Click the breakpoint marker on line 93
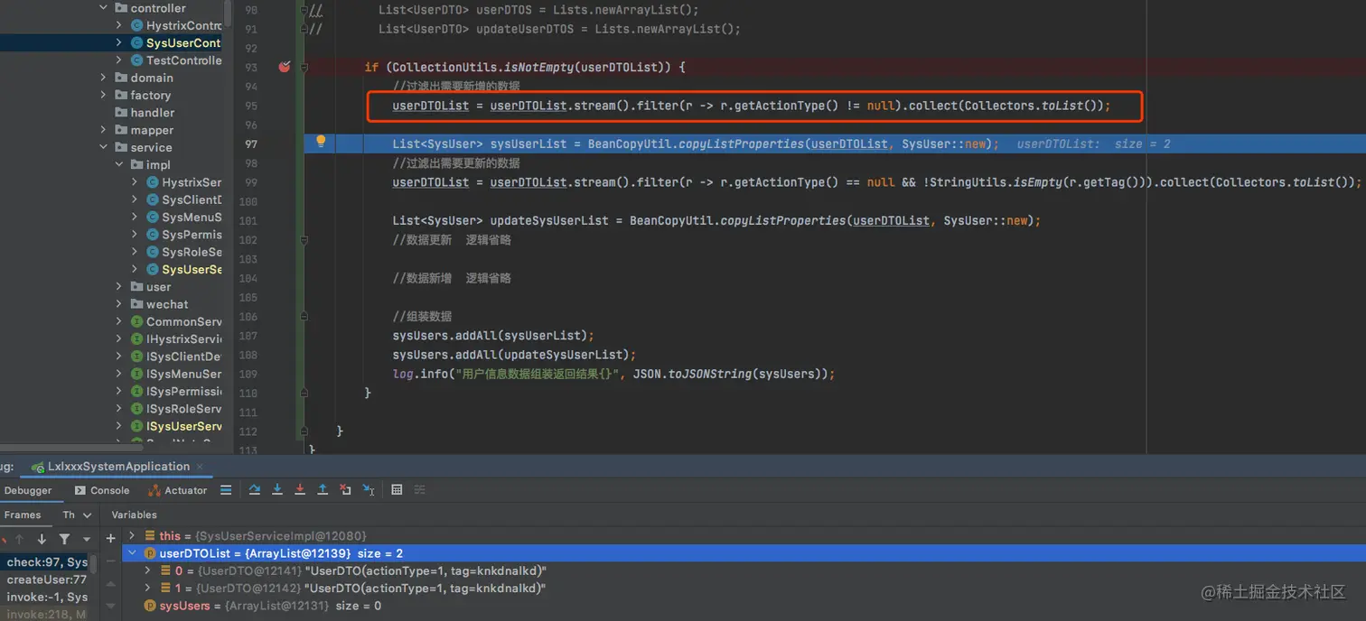This screenshot has height=621, width=1366. click(x=285, y=67)
